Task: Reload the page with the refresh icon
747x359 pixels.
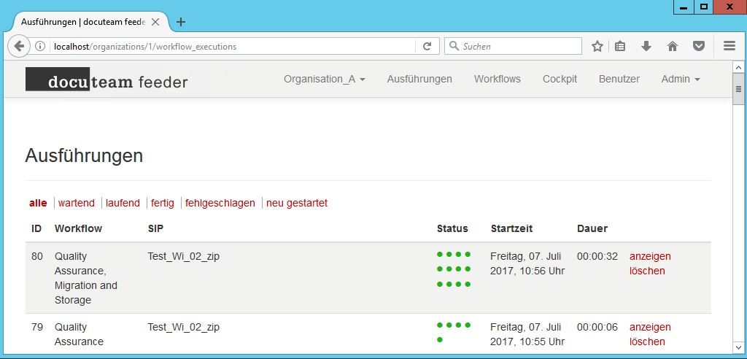Action: tap(427, 46)
